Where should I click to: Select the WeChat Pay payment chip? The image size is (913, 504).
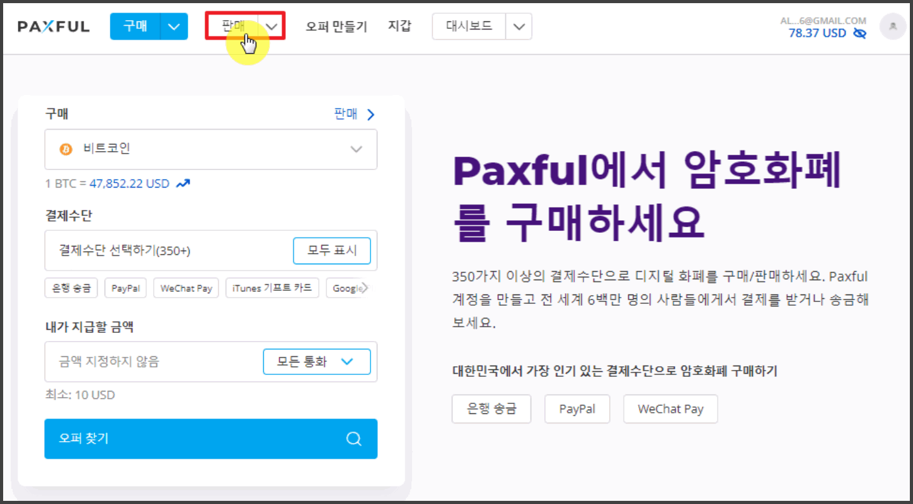click(186, 288)
